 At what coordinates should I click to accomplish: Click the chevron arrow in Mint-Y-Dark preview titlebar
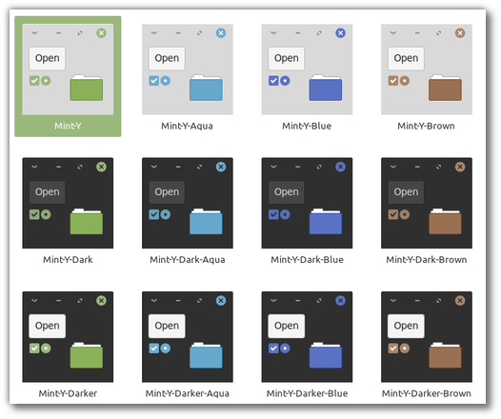34,167
